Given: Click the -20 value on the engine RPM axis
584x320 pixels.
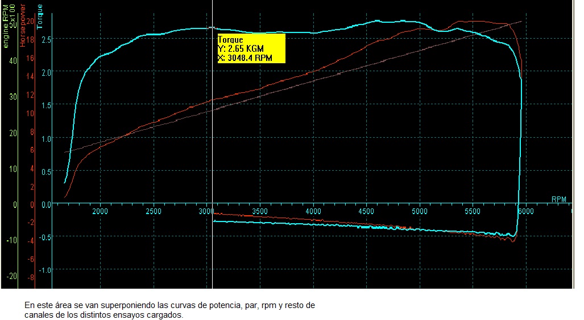Looking at the screenshot, I should [x=12, y=276].
